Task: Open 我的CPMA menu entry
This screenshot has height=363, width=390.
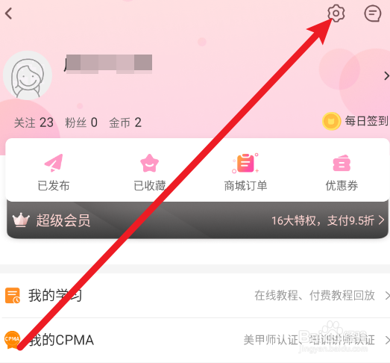Action: pyautogui.click(x=195, y=340)
